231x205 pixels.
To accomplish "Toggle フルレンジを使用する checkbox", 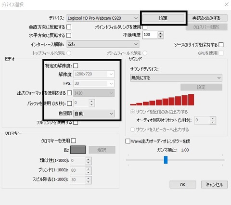I will 76,123.
